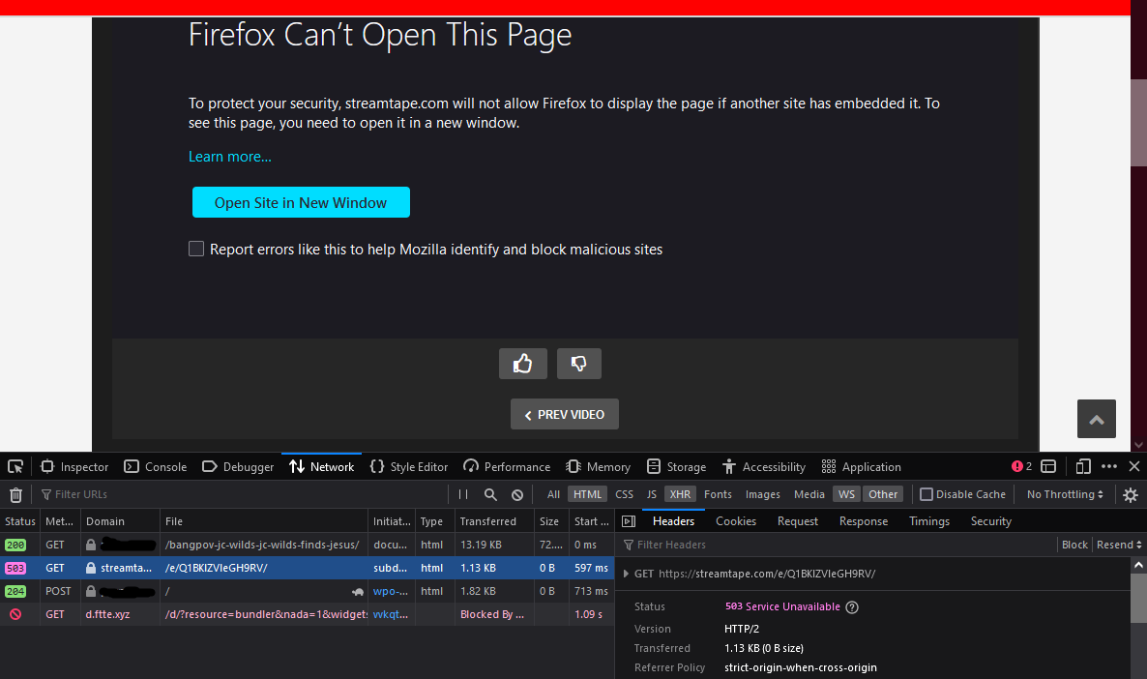Screen dimensions: 1147x679
Task: Check the report errors to Mozilla checkbox
Action: tap(196, 249)
